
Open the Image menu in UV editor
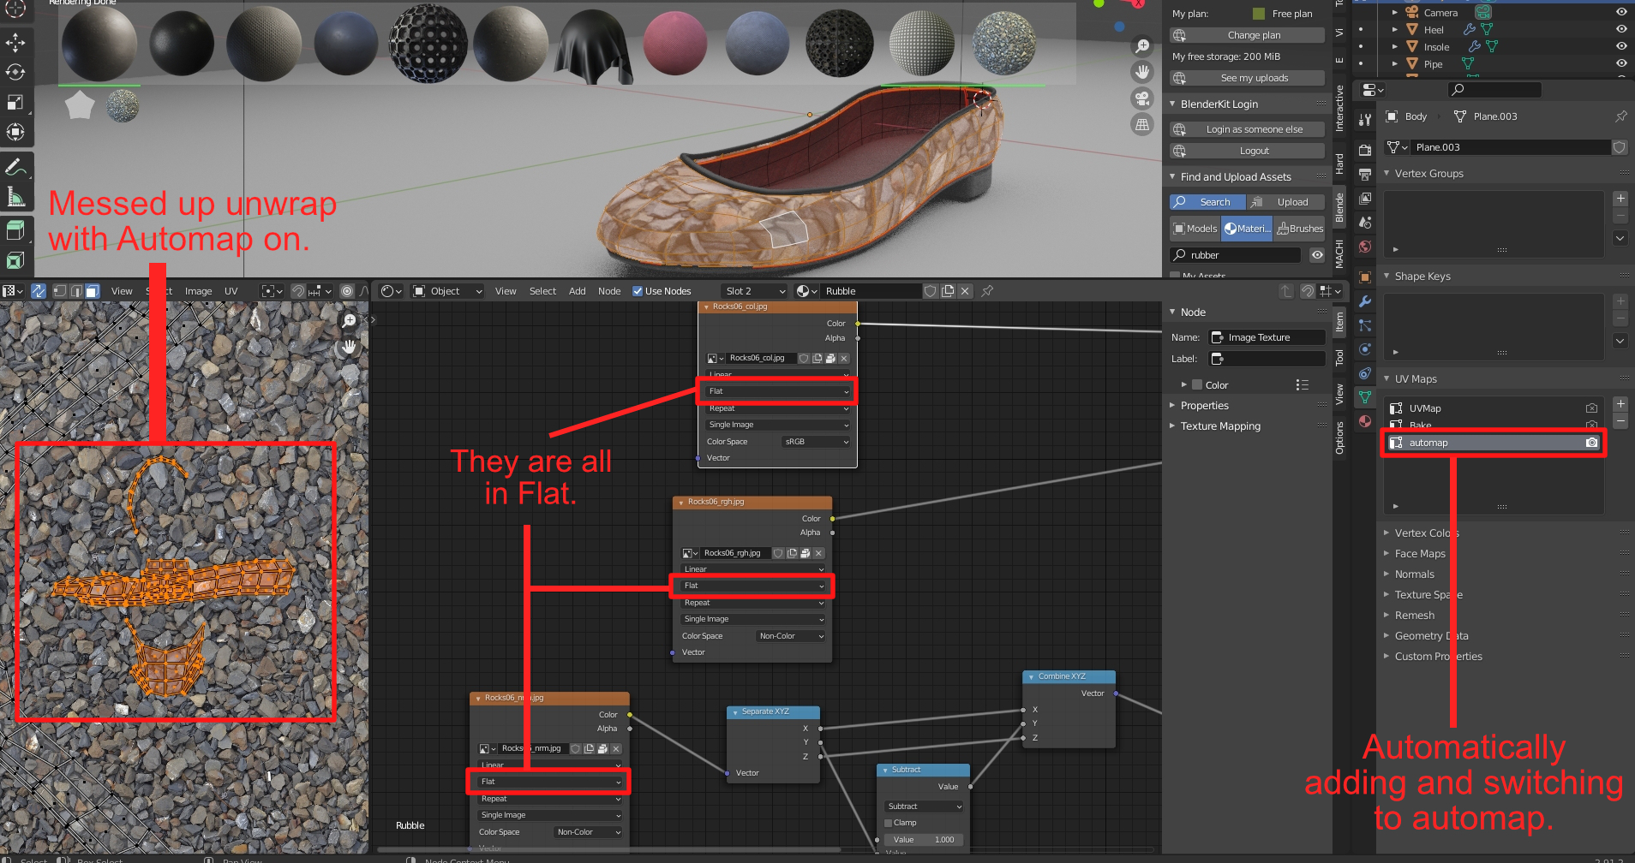click(199, 291)
